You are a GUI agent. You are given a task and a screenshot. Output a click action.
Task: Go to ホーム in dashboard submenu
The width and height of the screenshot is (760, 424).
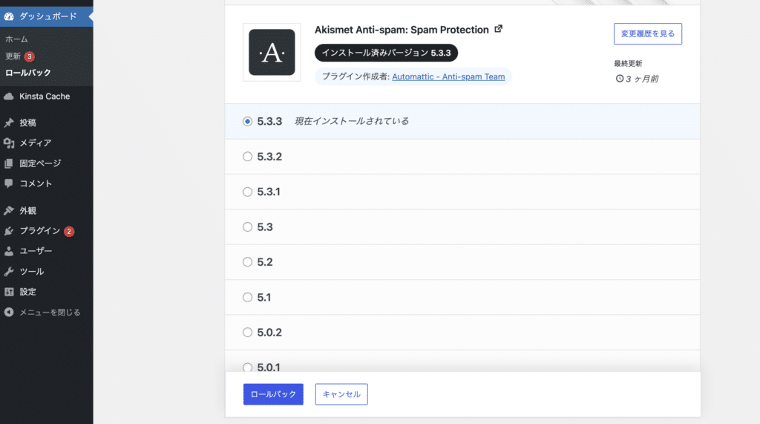pyautogui.click(x=16, y=39)
